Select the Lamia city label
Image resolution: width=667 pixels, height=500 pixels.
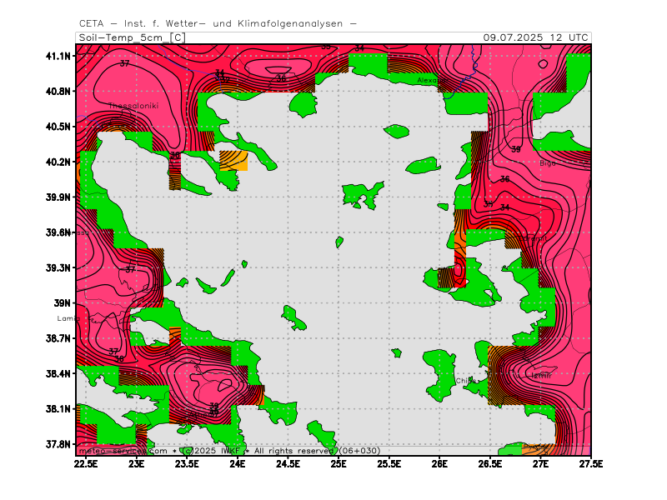click(68, 318)
